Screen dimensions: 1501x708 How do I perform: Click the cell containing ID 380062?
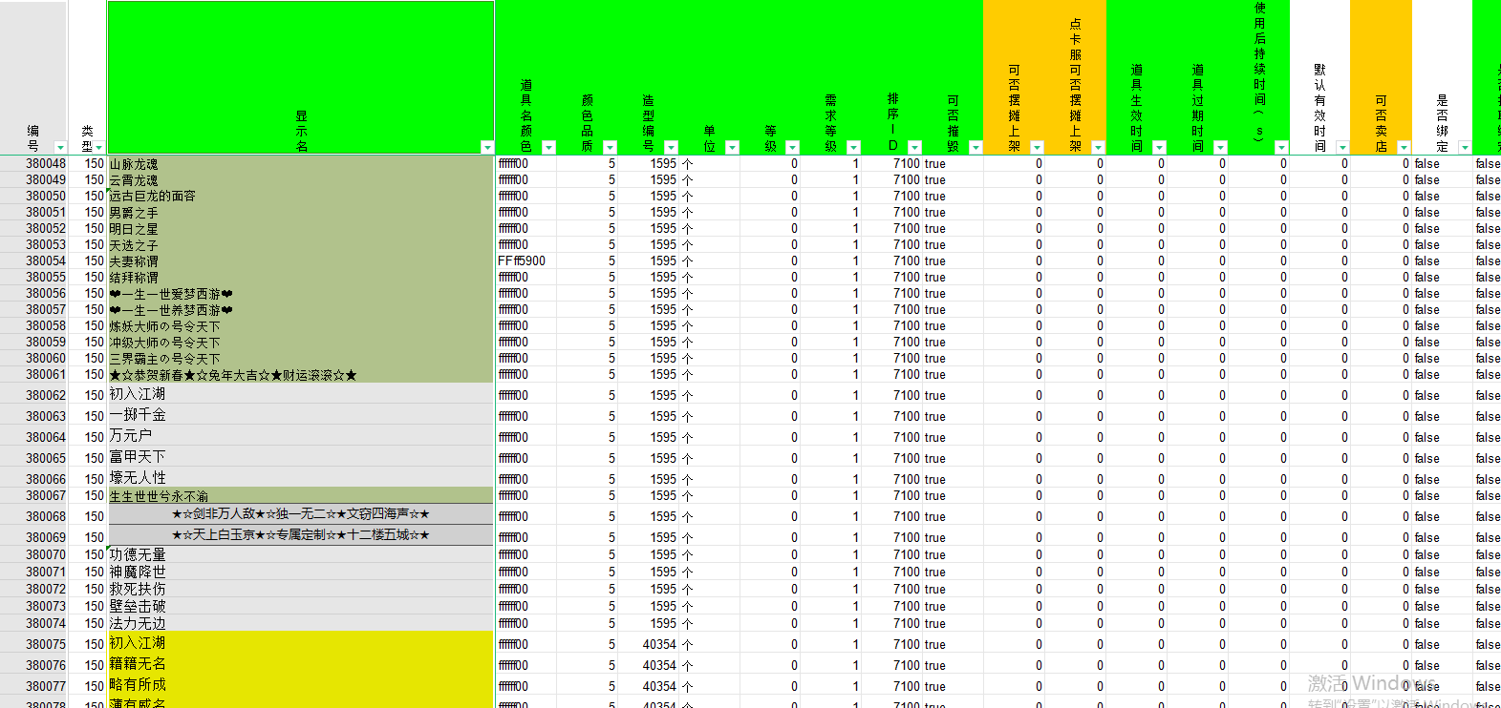(46, 395)
